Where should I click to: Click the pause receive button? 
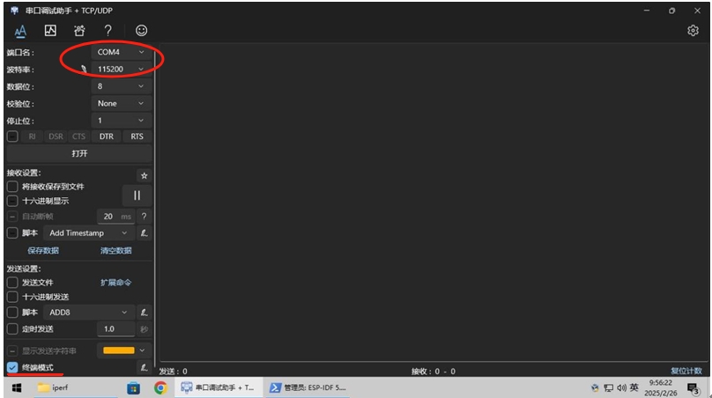(x=137, y=195)
